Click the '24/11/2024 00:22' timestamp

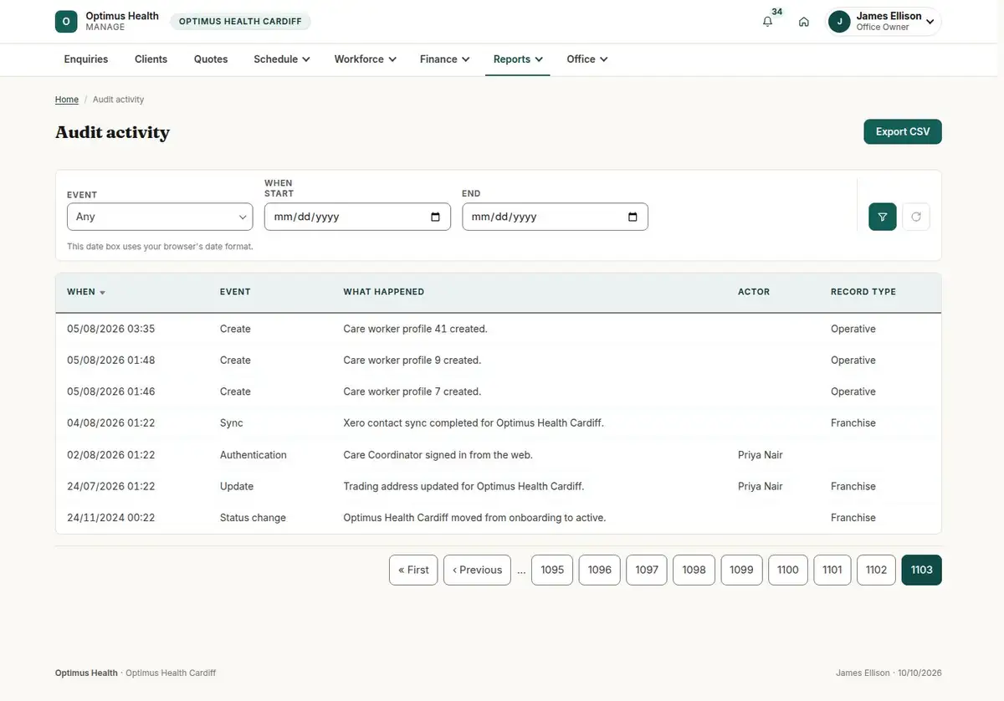(111, 518)
